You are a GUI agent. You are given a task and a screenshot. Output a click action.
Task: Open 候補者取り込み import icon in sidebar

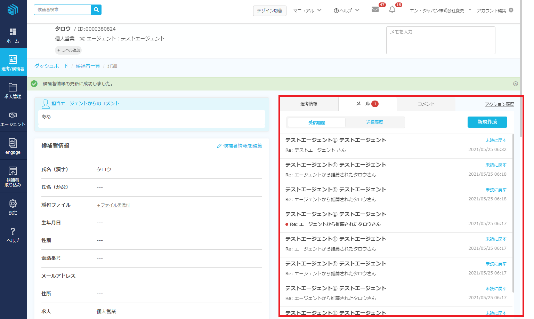[13, 176]
